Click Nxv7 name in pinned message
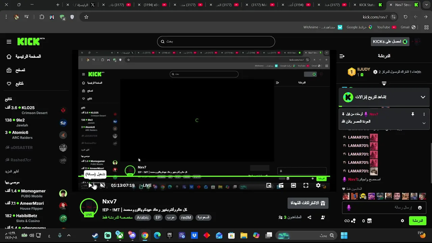 coord(374,114)
